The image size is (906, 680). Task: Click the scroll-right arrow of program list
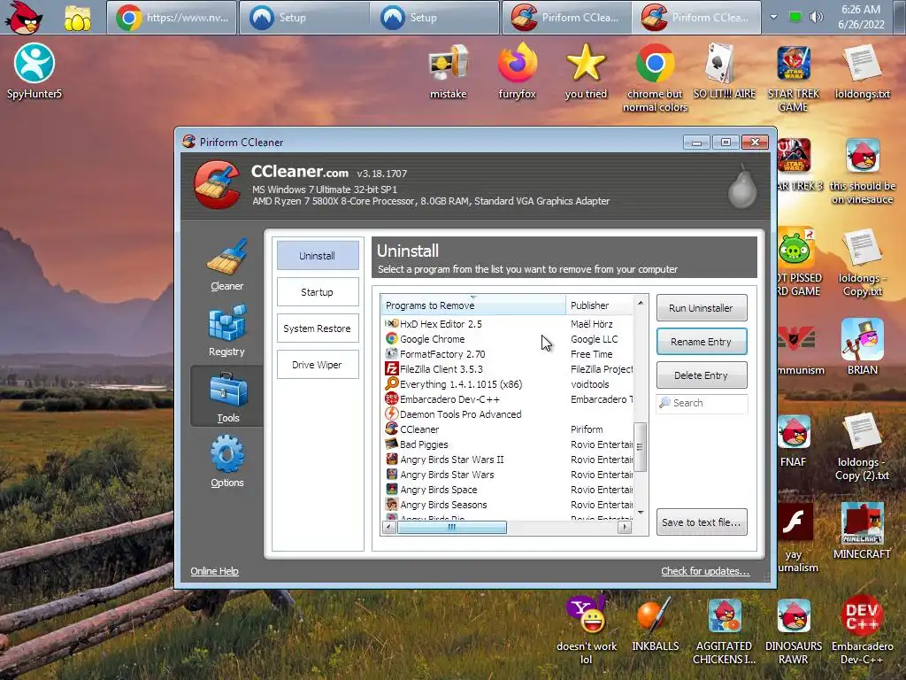click(624, 527)
